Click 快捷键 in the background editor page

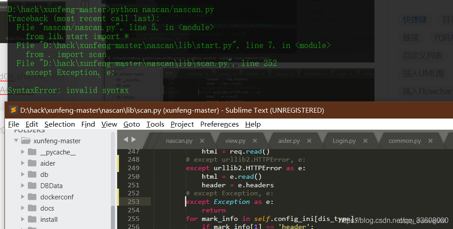pyautogui.click(x=415, y=20)
